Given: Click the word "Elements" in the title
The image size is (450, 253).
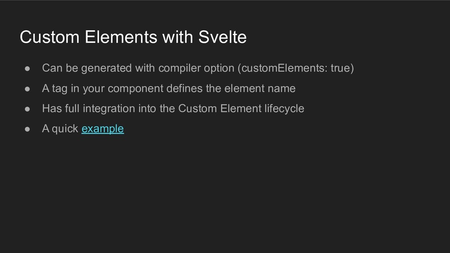Looking at the screenshot, I should pos(121,37).
